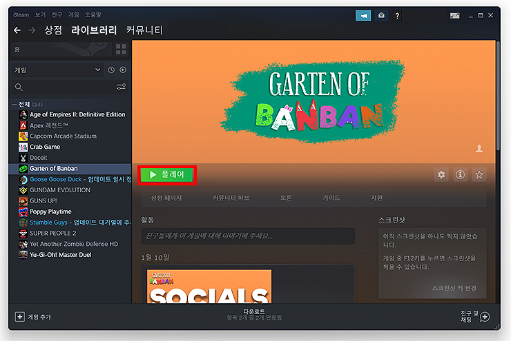The width and height of the screenshot is (511, 341).
Task: Open the 상점 페이지 link
Action: click(166, 198)
